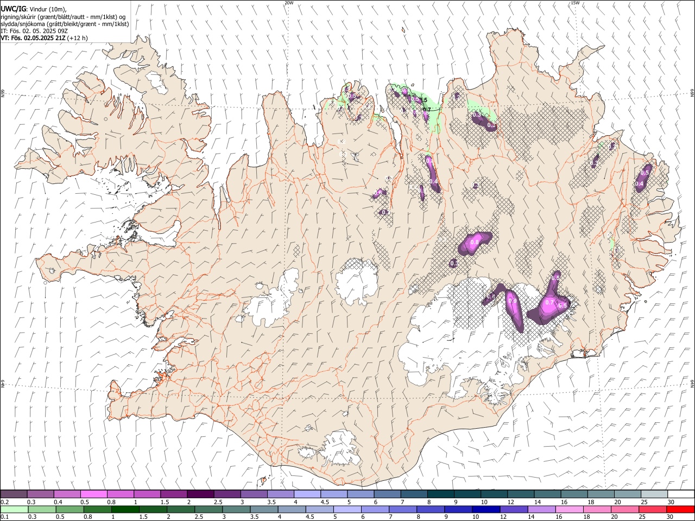This screenshot has height=521, width=695.
Task: Click the '0.9' snowfall label on the map
Action: click(x=512, y=301)
